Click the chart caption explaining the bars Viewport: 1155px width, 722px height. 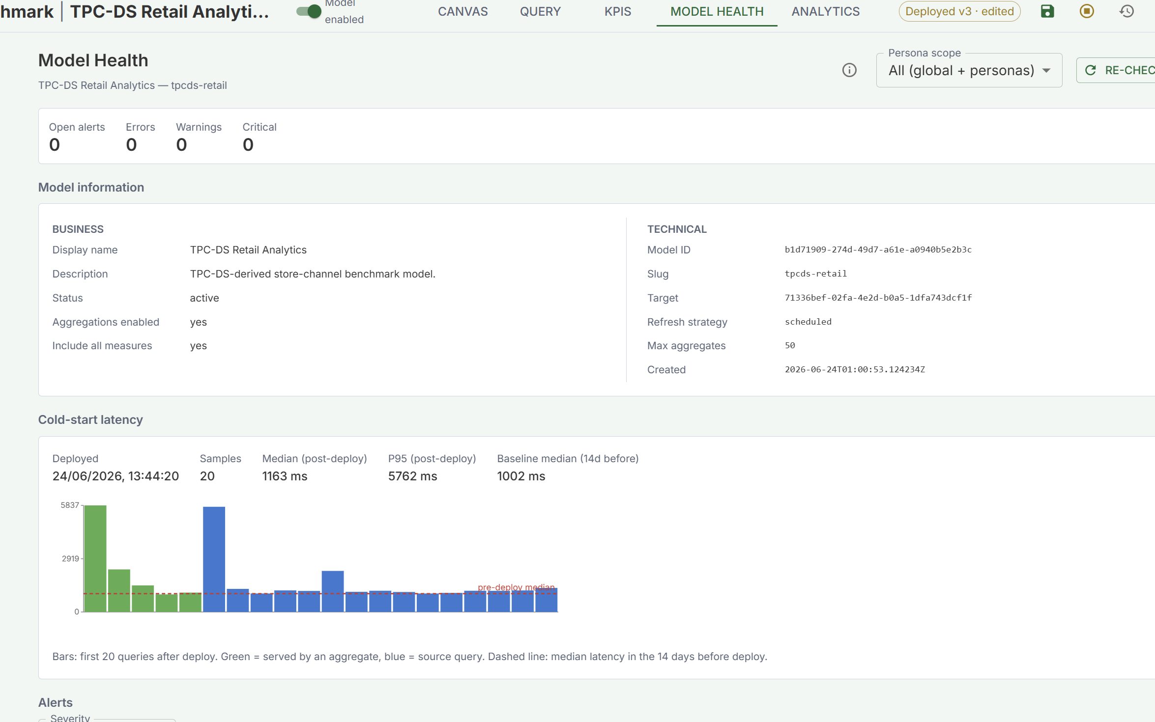tap(409, 656)
